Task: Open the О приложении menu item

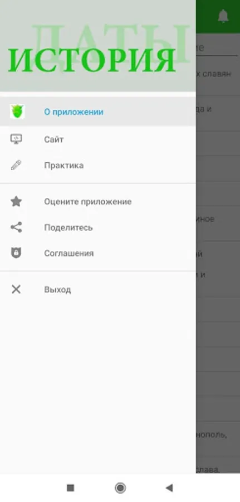Action: [98, 112]
